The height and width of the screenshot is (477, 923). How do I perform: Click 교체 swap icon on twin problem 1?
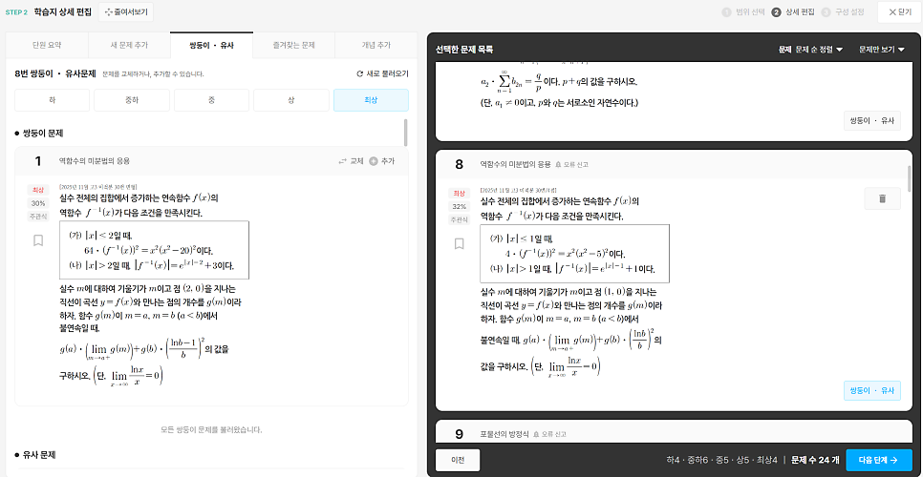[343, 161]
